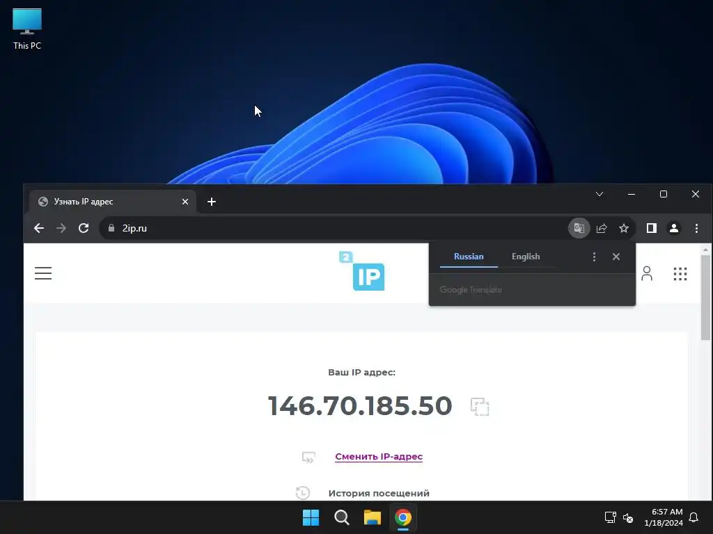The image size is (713, 534).
Task: Click history clock icon beside История посещений
Action: point(302,493)
